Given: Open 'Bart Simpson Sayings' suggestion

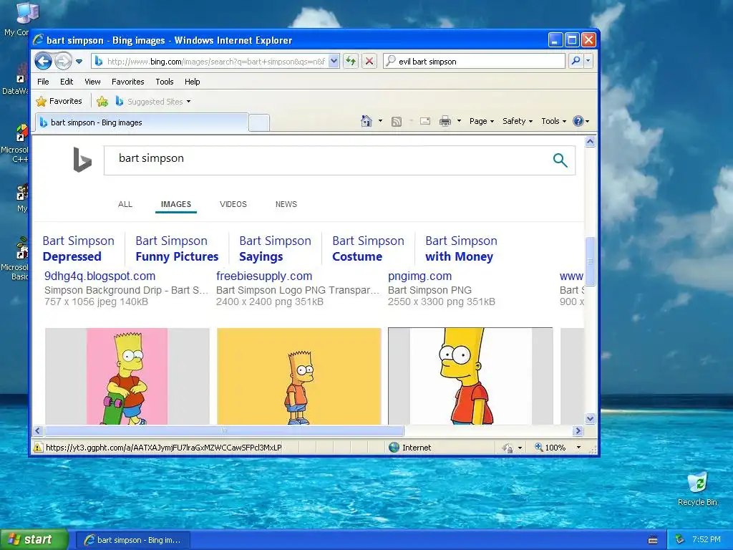Looking at the screenshot, I should point(275,249).
